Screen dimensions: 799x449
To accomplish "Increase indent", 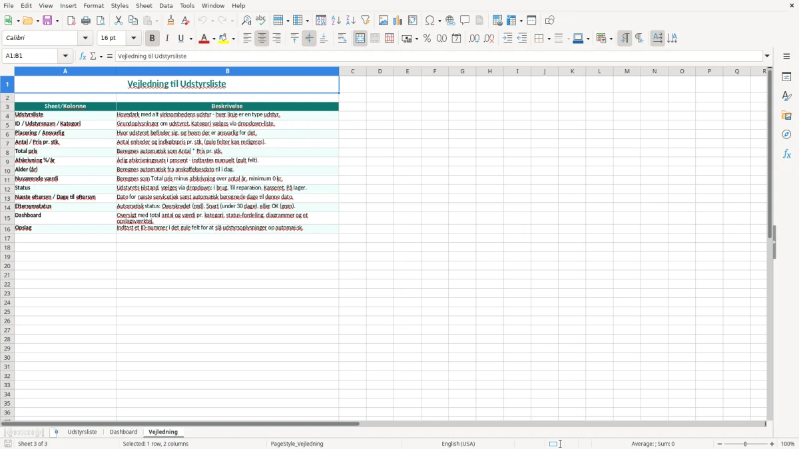I will [507, 39].
